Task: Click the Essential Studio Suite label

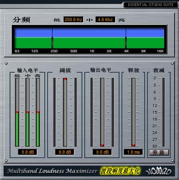Action: coord(151,5)
